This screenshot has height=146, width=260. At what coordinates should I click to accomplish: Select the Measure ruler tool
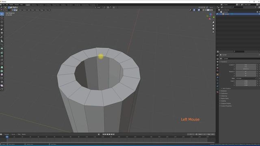pyautogui.click(x=2, y=41)
